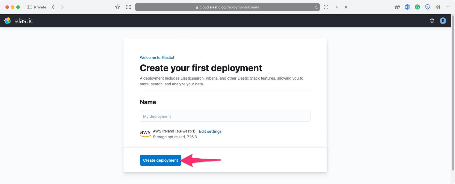Open the Bitwarden shield extension icon
Screen dimensions: 455x184
tap(427, 7)
